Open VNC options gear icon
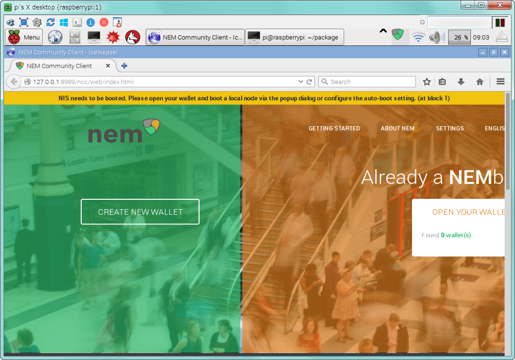 [37, 22]
